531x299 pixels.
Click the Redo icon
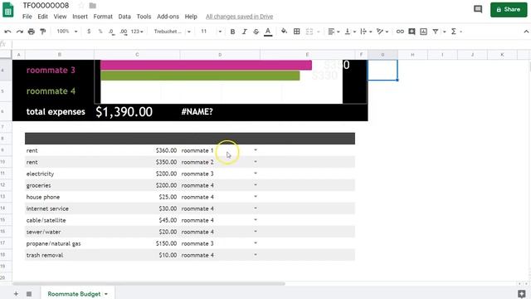coord(20,32)
